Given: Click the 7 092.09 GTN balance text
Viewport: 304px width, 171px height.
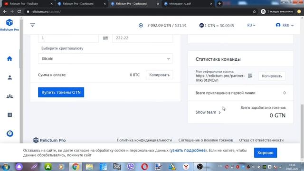Looking at the screenshot, I should point(167,25).
